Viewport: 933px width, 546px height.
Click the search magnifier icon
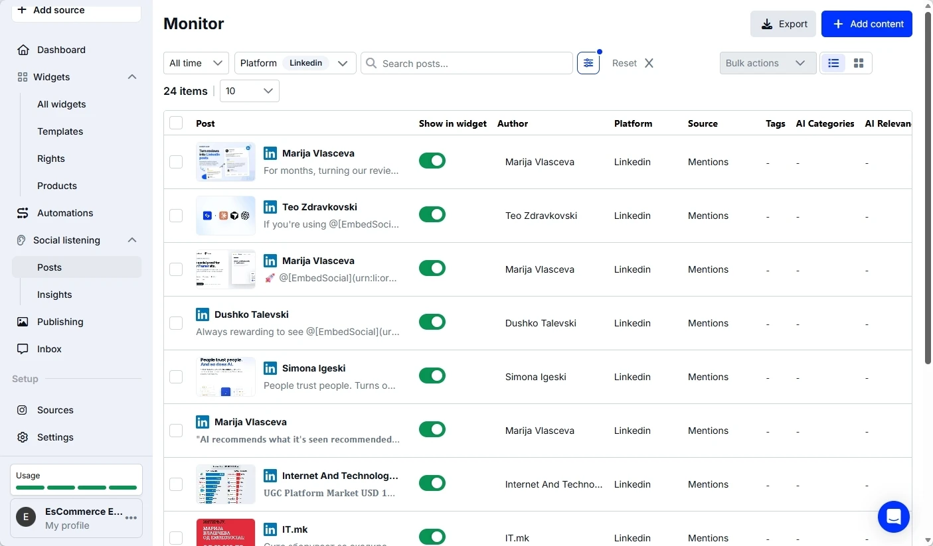[x=372, y=63]
